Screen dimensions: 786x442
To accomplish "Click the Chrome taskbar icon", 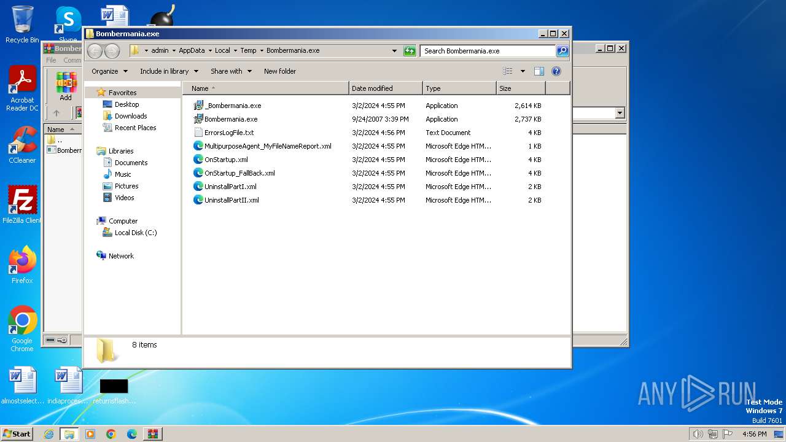I will [x=111, y=434].
